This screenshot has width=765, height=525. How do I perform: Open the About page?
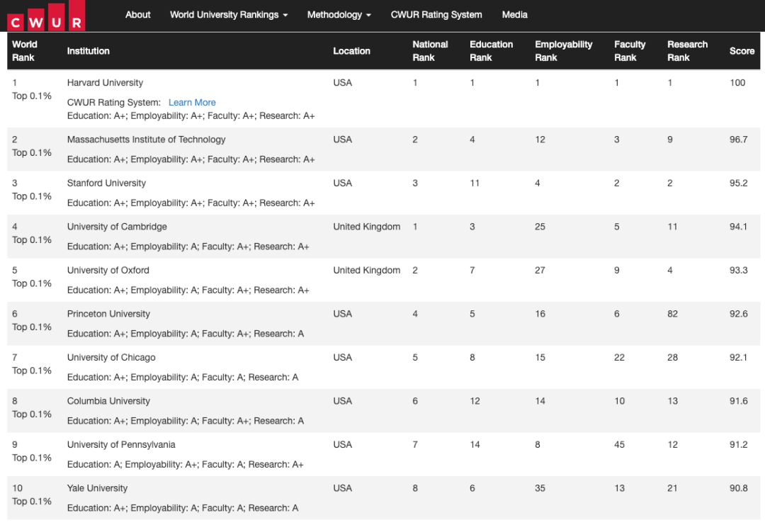(137, 15)
